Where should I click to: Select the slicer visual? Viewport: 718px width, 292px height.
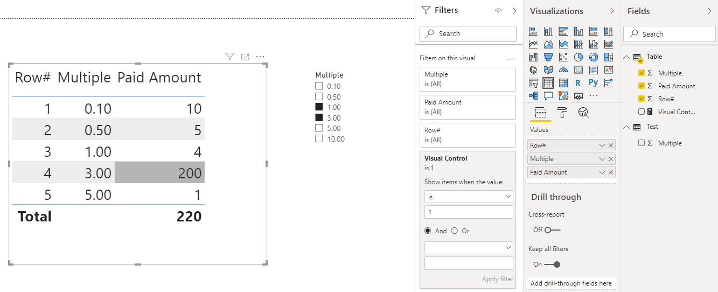click(x=533, y=83)
